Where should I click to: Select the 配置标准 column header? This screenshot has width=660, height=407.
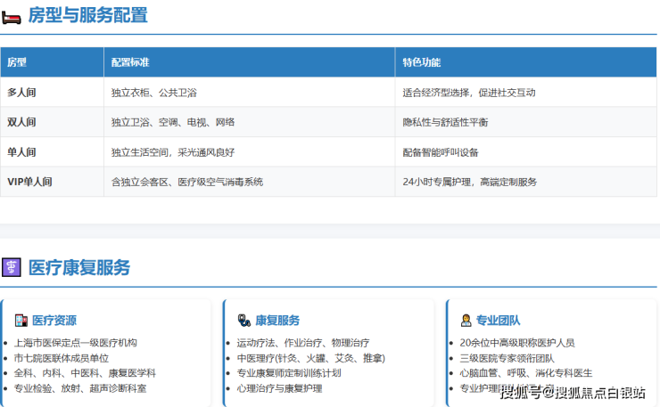point(130,62)
